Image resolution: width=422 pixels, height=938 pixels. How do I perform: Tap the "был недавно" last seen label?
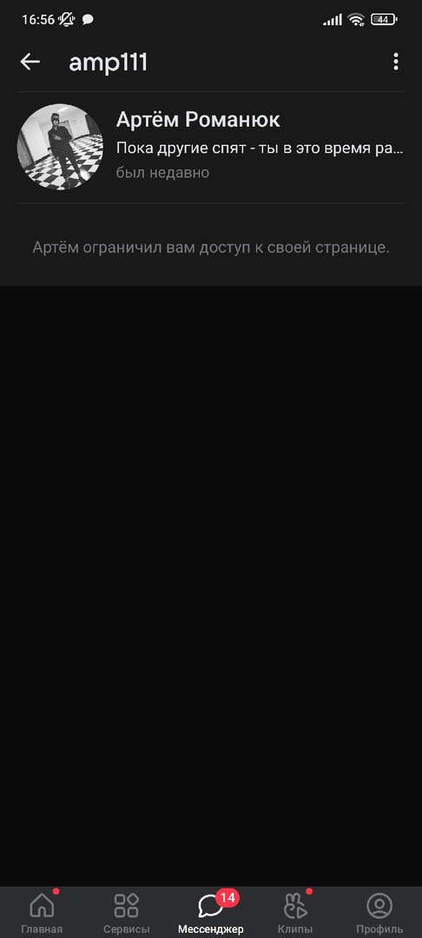(162, 173)
